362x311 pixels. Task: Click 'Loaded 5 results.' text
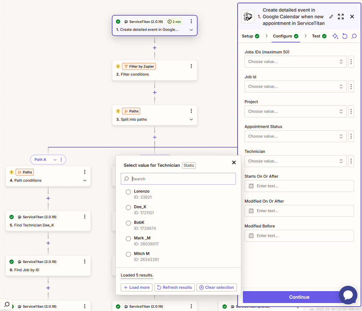(x=137, y=275)
